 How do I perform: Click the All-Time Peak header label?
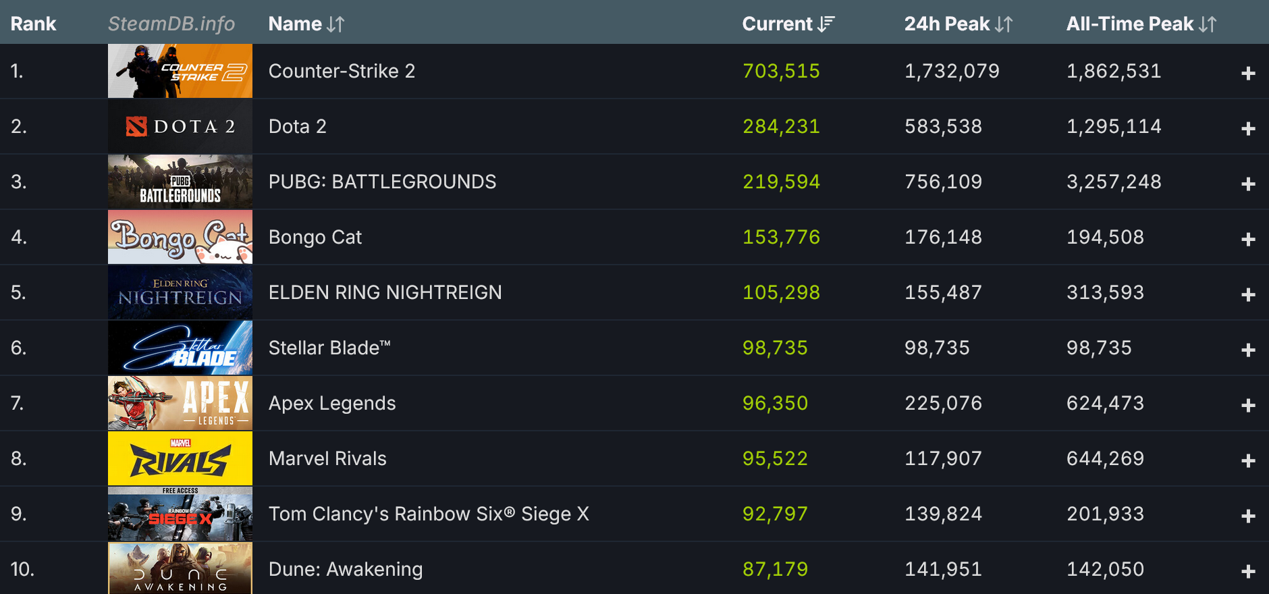1130,24
